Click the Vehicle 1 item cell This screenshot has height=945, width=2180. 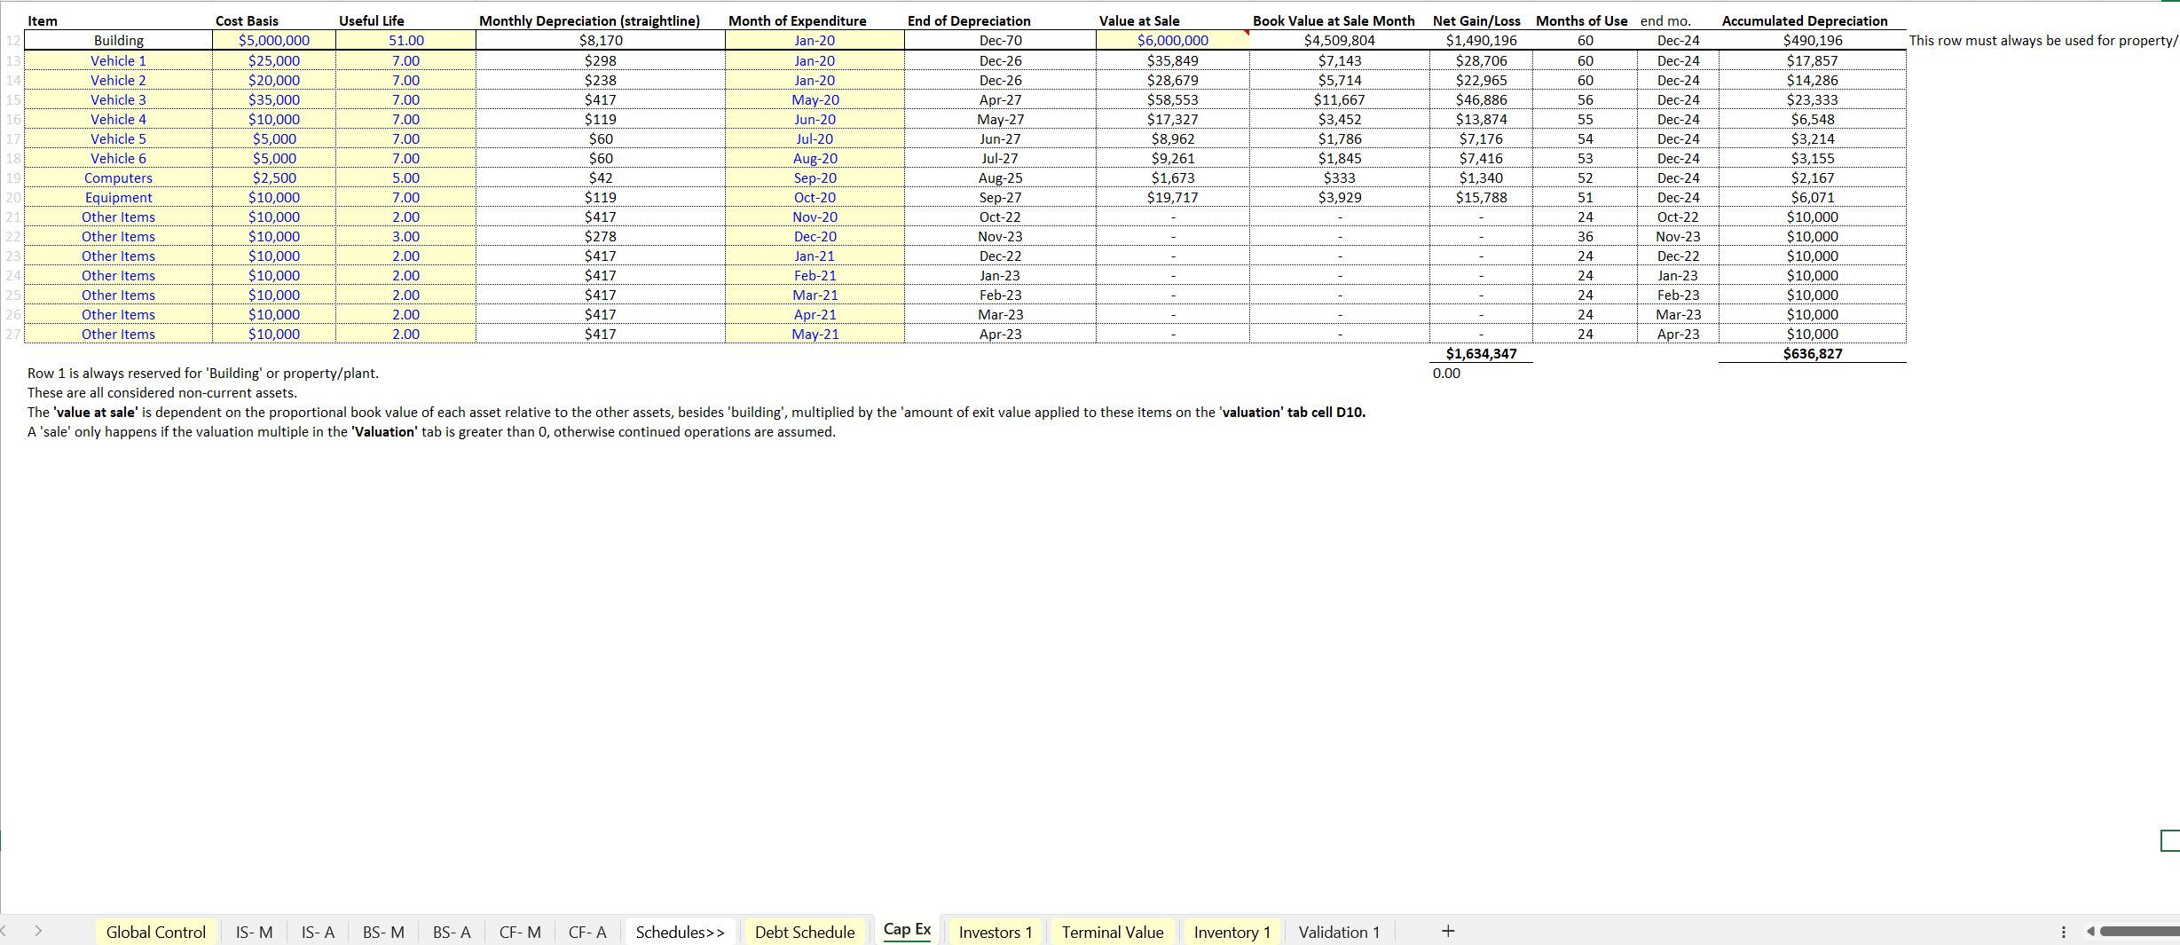pyautogui.click(x=118, y=61)
